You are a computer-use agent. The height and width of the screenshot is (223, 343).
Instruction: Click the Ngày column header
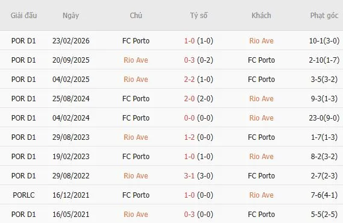[71, 16]
